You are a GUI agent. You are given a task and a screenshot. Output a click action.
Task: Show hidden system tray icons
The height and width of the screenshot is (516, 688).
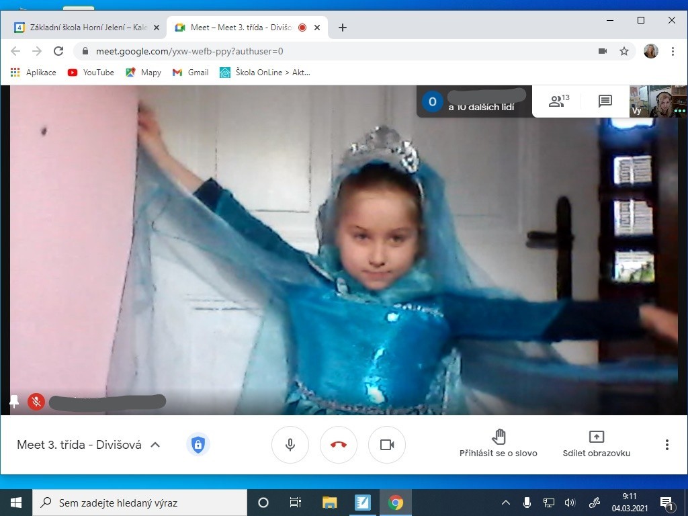pos(507,503)
